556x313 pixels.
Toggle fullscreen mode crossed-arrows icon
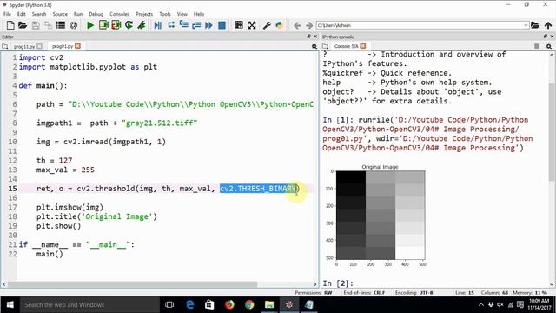(x=252, y=25)
